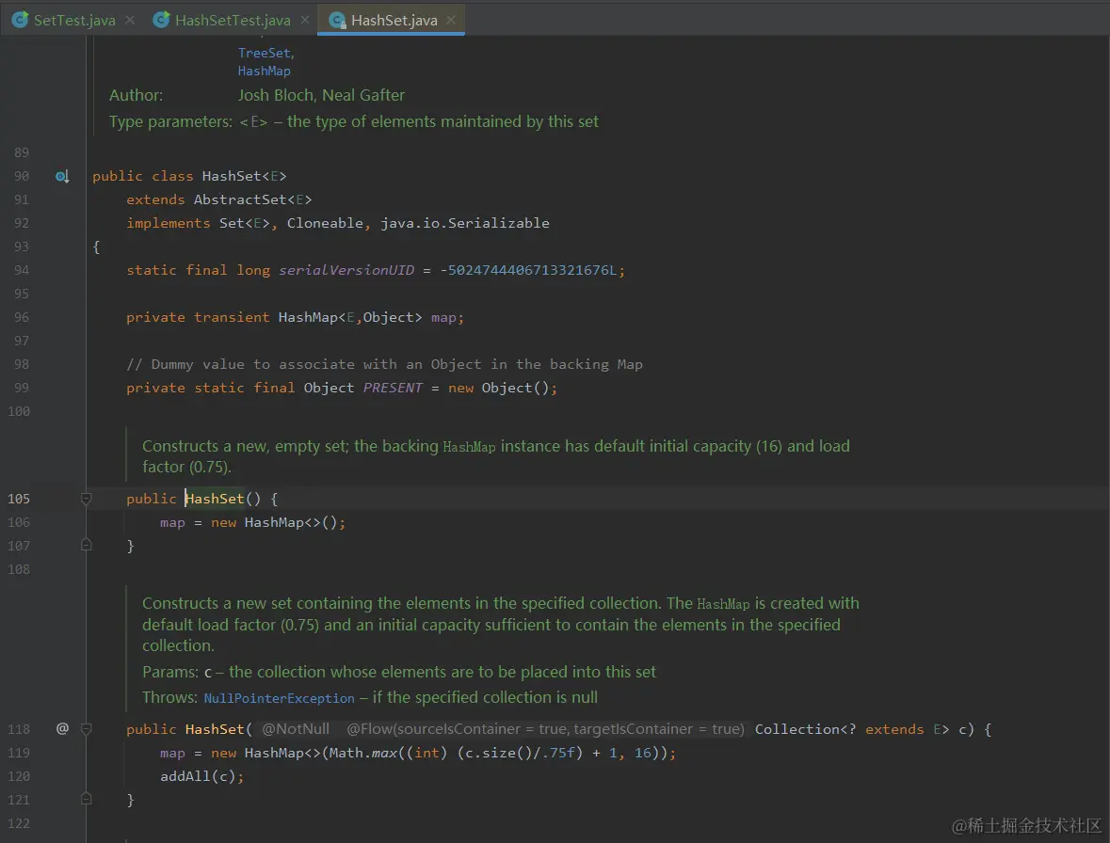Click the @NotNull inlay annotation hint
This screenshot has height=843, width=1110.
click(x=296, y=728)
